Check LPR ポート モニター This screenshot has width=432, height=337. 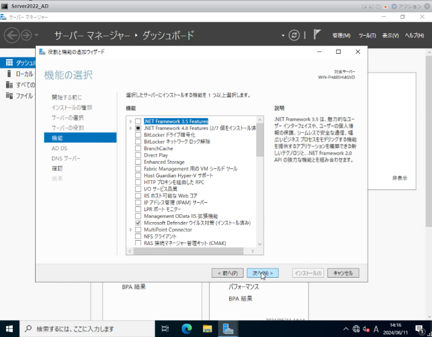coord(138,209)
